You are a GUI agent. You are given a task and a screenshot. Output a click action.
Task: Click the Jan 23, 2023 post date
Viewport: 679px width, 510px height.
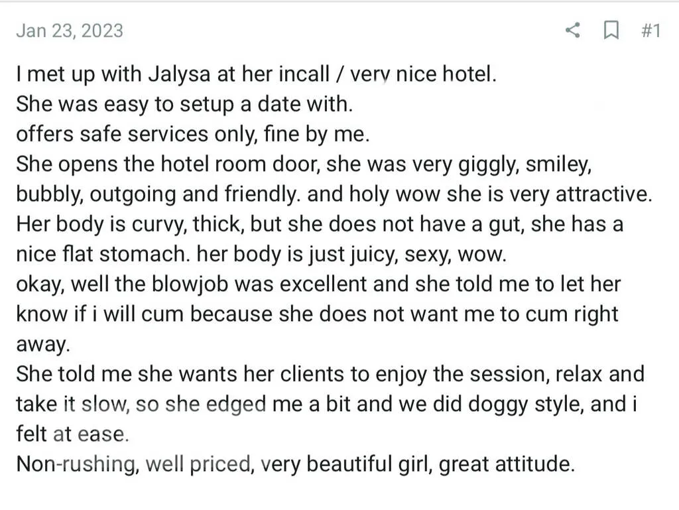pyautogui.click(x=70, y=31)
